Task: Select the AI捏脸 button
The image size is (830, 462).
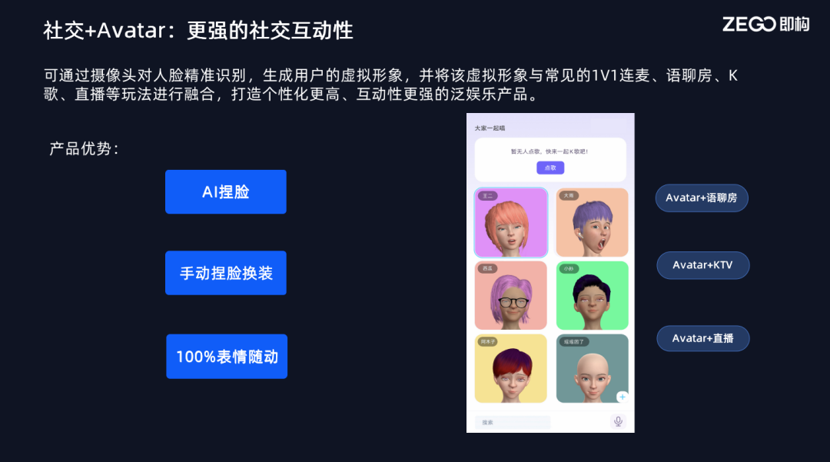Action: [225, 191]
